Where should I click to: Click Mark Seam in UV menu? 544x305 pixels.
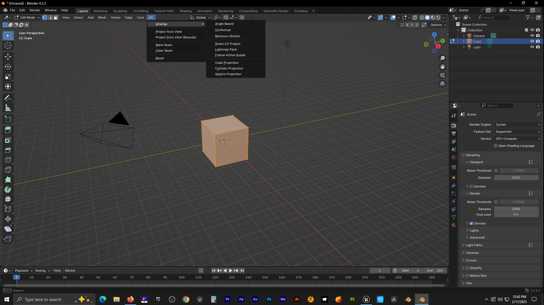(164, 45)
